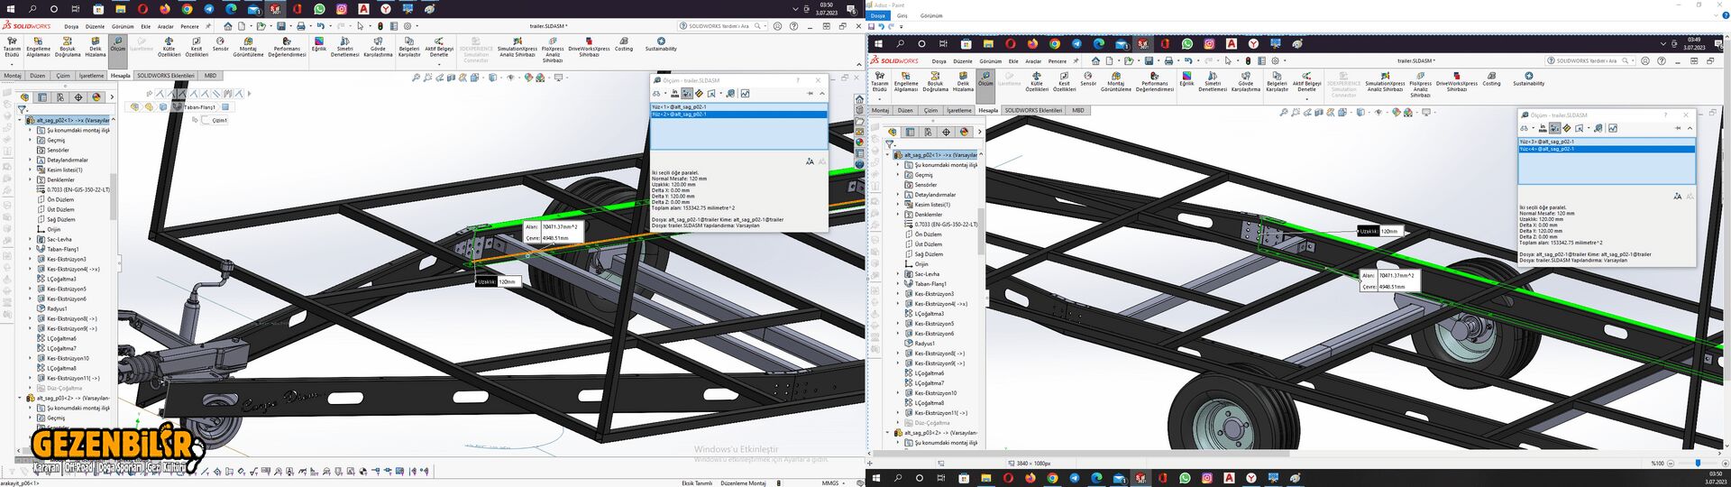Click Delik Hizalama in the left SolidWorks ribbon
This screenshot has height=487, width=1731.
point(96,47)
